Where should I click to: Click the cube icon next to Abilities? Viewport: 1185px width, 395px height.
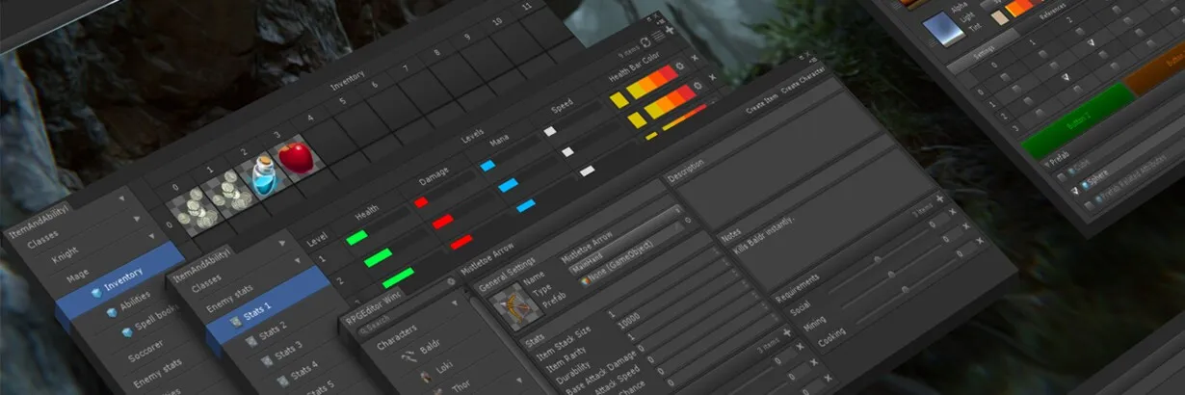pos(110,311)
